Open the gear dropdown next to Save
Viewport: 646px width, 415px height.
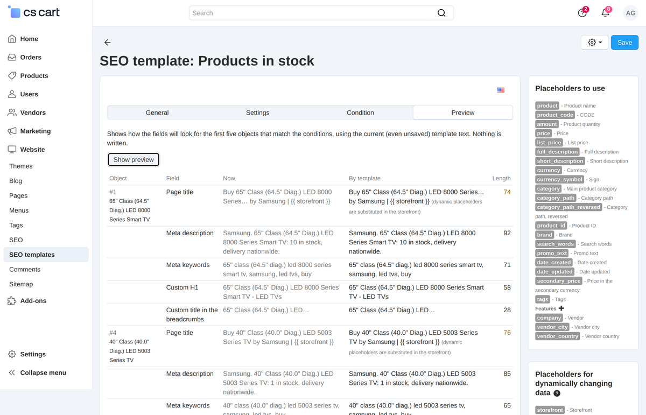(595, 43)
